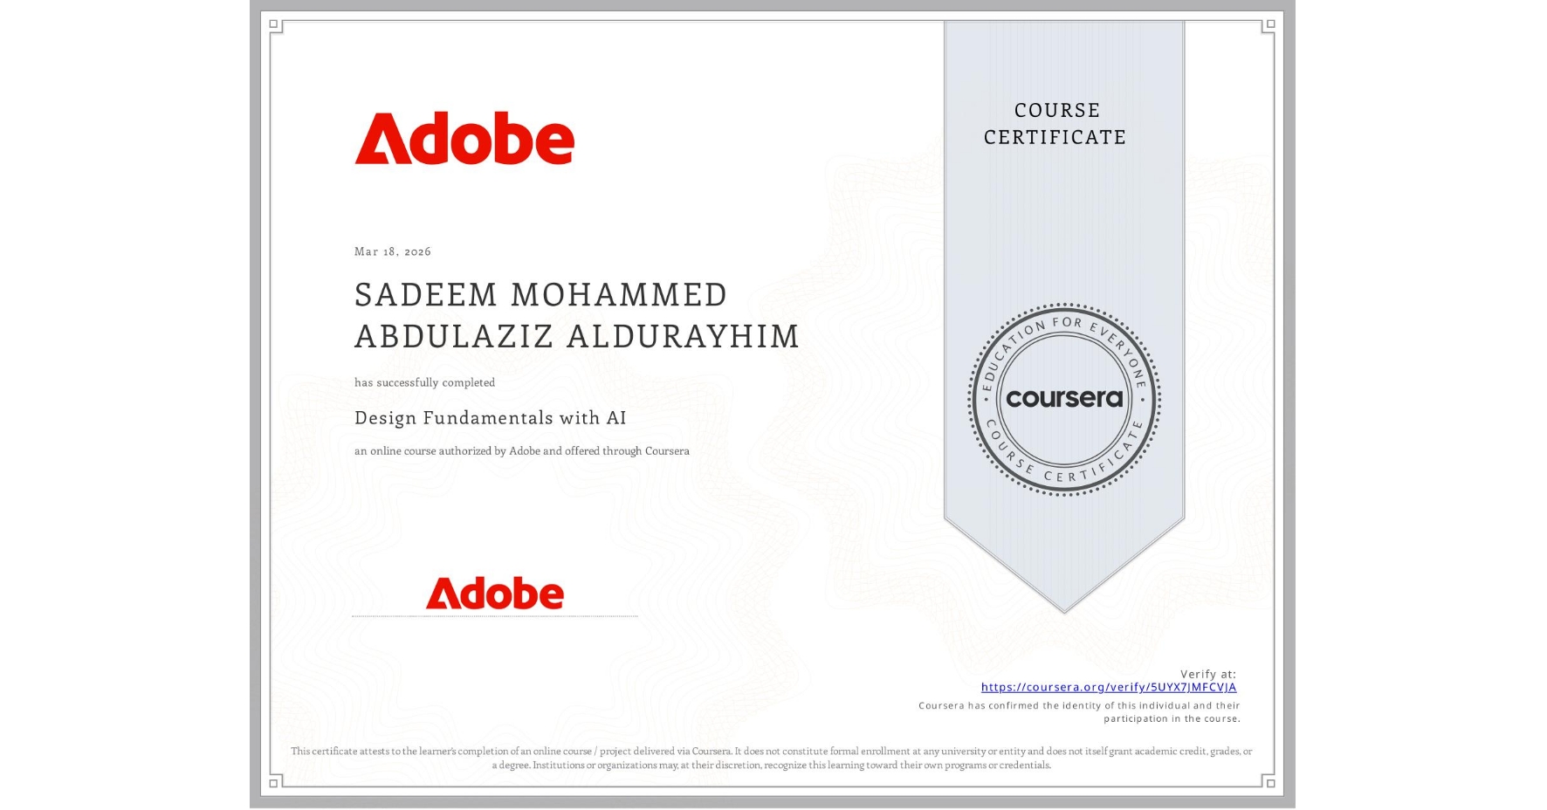Select the date "Mar 18, 2026"
The image size is (1547, 810).
(393, 251)
